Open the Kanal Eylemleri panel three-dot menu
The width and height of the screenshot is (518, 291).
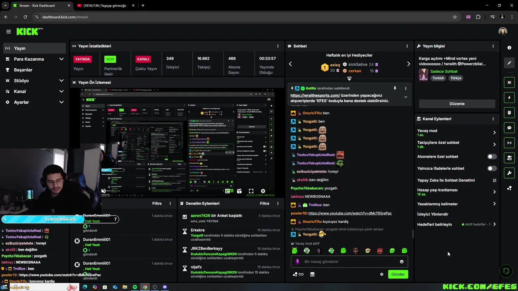point(493,119)
